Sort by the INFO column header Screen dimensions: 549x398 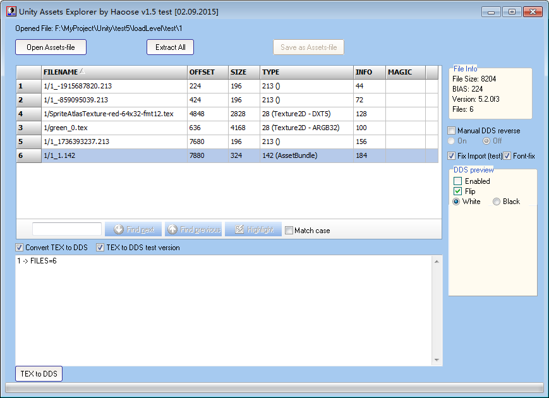tap(370, 72)
